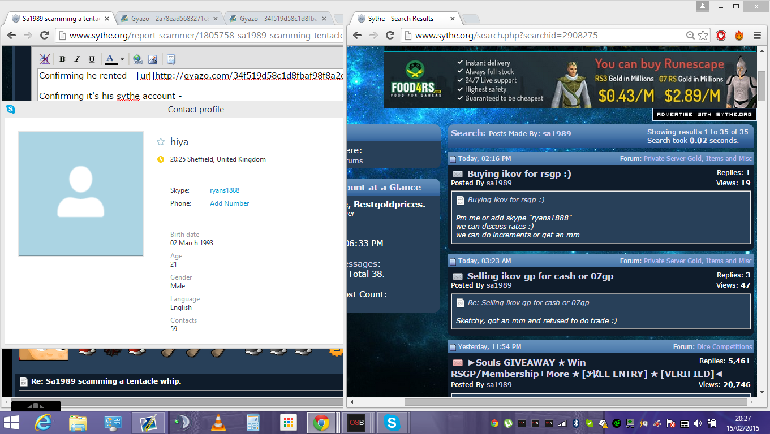Click the Advertise With Sythe.org button
The width and height of the screenshot is (770, 434).
point(704,114)
